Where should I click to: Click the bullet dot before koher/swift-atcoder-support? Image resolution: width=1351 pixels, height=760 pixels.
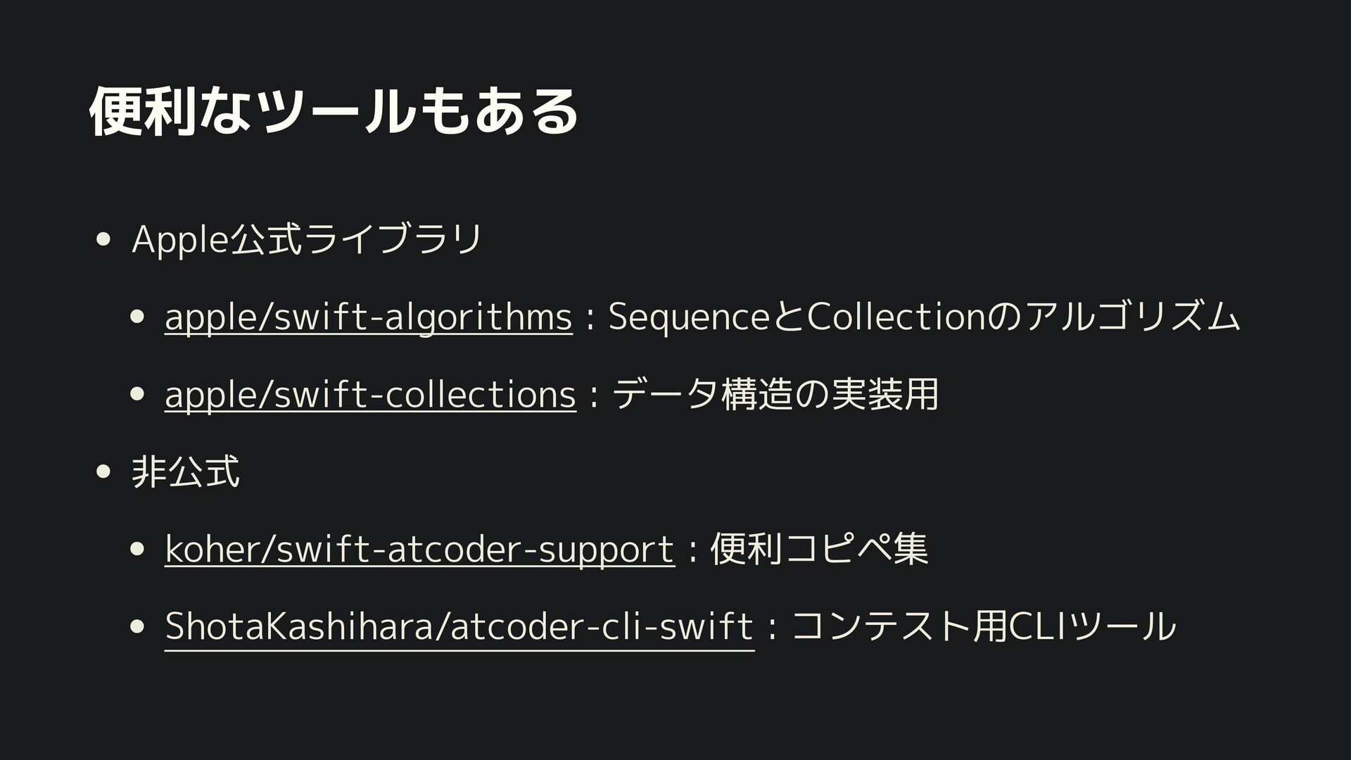(x=137, y=550)
